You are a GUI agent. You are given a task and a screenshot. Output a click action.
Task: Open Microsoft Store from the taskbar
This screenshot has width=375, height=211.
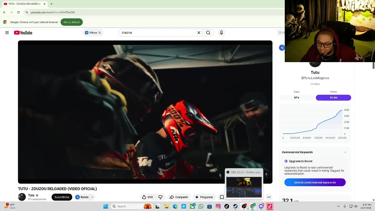pos(209,206)
